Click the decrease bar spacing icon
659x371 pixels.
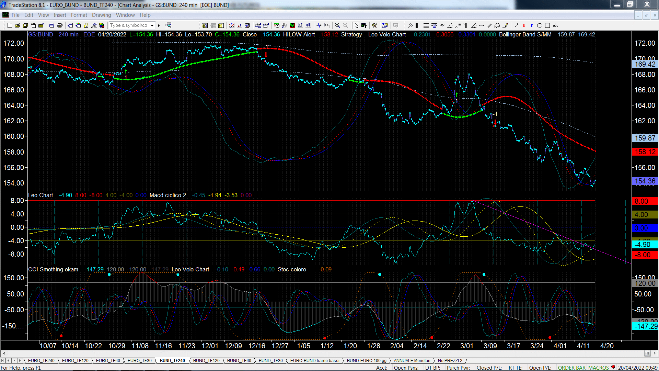319,25
